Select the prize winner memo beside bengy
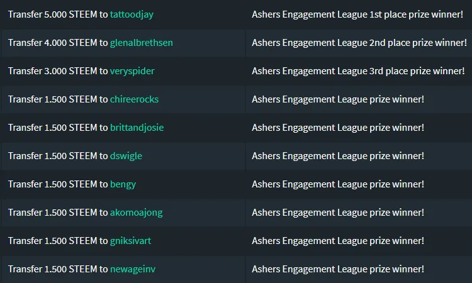The width and height of the screenshot is (472, 283). click(338, 184)
